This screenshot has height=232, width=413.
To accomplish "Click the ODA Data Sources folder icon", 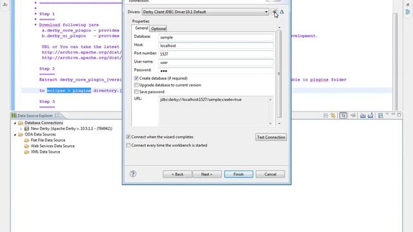I will click(21, 135).
